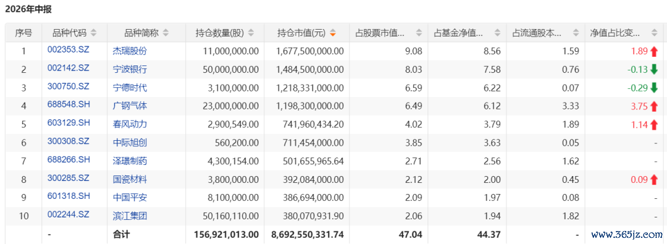Select market value 711,454,000.00
This screenshot has width=667, height=244.
click(x=313, y=143)
